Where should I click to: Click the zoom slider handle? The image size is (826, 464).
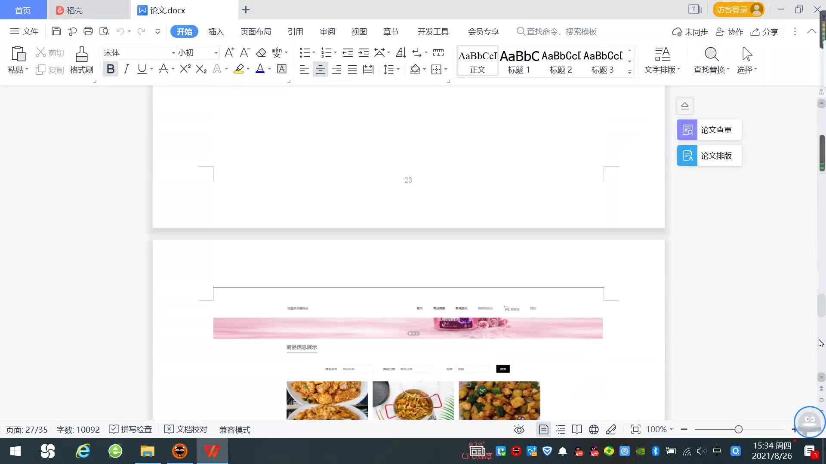click(x=738, y=429)
